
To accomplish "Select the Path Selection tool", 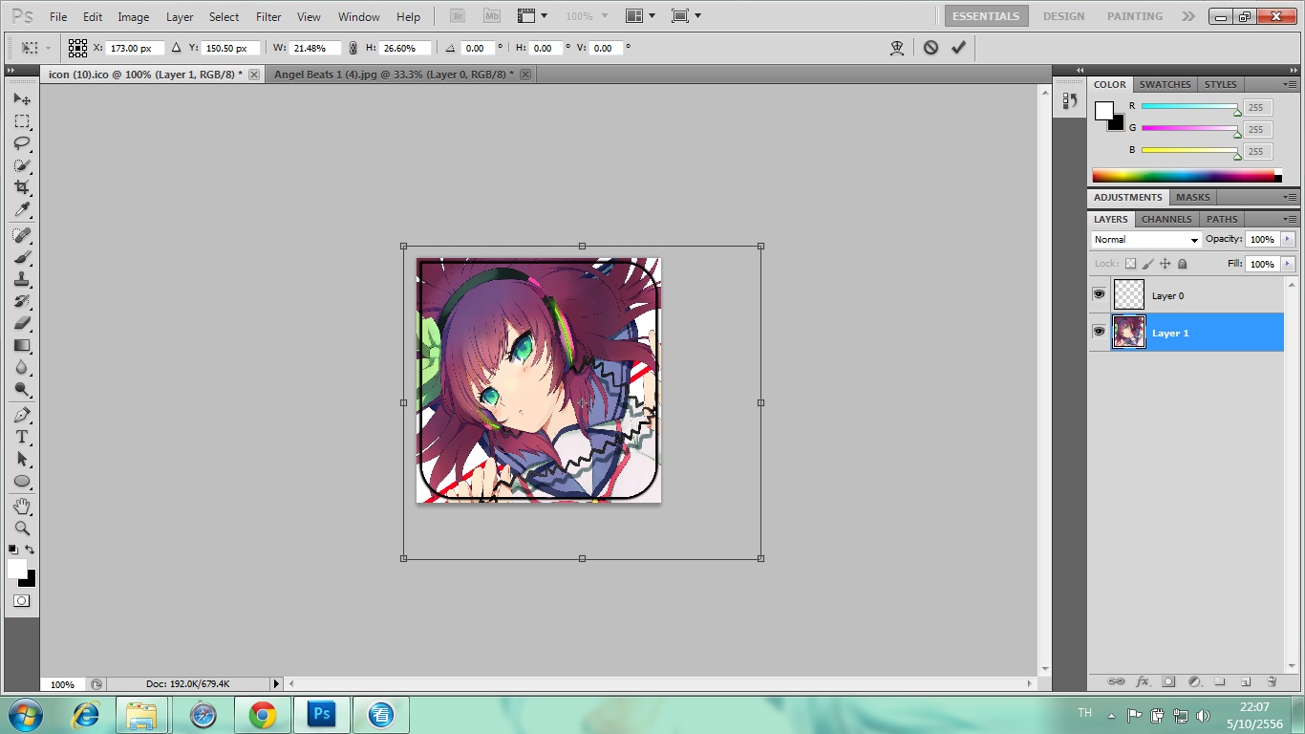I will coord(22,459).
